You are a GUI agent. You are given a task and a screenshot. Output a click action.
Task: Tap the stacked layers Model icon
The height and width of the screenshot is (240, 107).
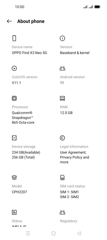pyautogui.click(x=14, y=177)
